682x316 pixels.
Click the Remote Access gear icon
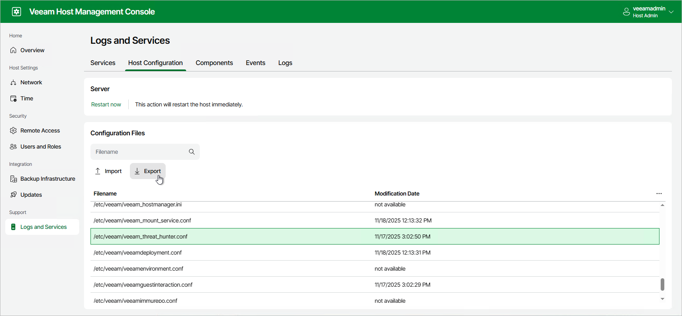(x=13, y=130)
